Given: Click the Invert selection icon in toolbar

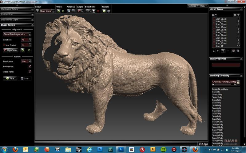Looking at the screenshot, I should tap(93, 11).
